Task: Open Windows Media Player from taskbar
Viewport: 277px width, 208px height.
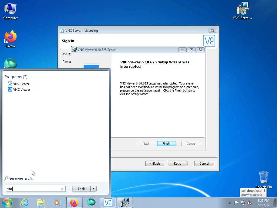Action: pos(57,203)
